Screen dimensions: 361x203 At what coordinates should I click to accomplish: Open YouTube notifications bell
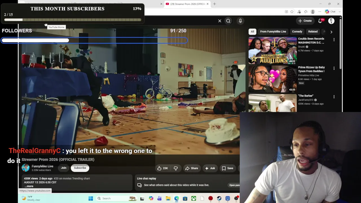pos(320,21)
